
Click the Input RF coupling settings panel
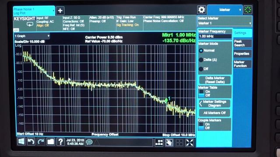(49, 23)
